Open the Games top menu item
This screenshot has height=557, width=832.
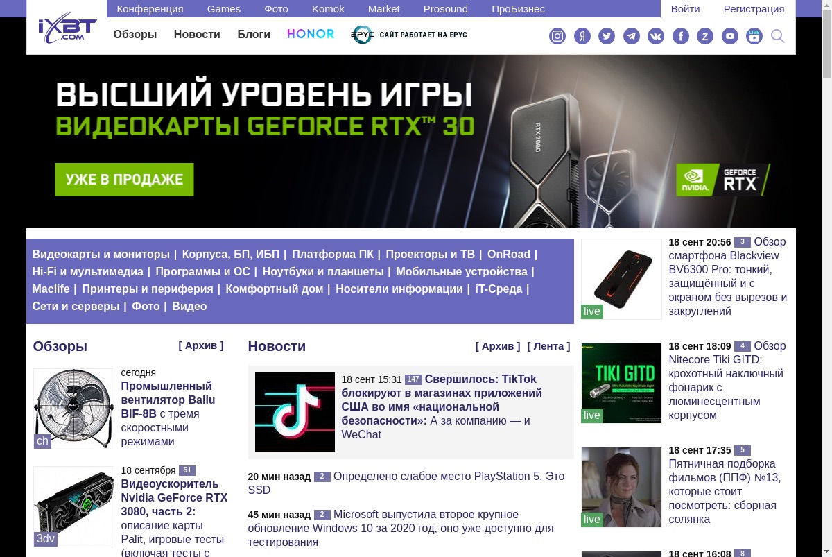click(224, 9)
